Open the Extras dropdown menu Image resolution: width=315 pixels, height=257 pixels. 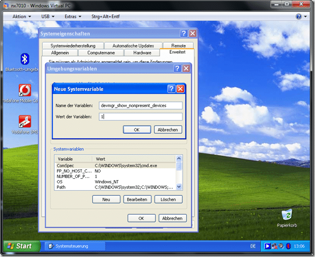pos(73,17)
